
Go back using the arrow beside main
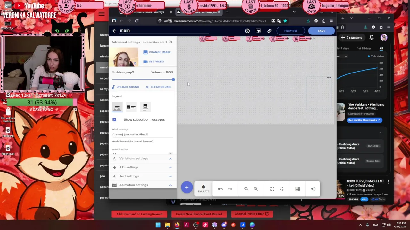pyautogui.click(x=114, y=31)
